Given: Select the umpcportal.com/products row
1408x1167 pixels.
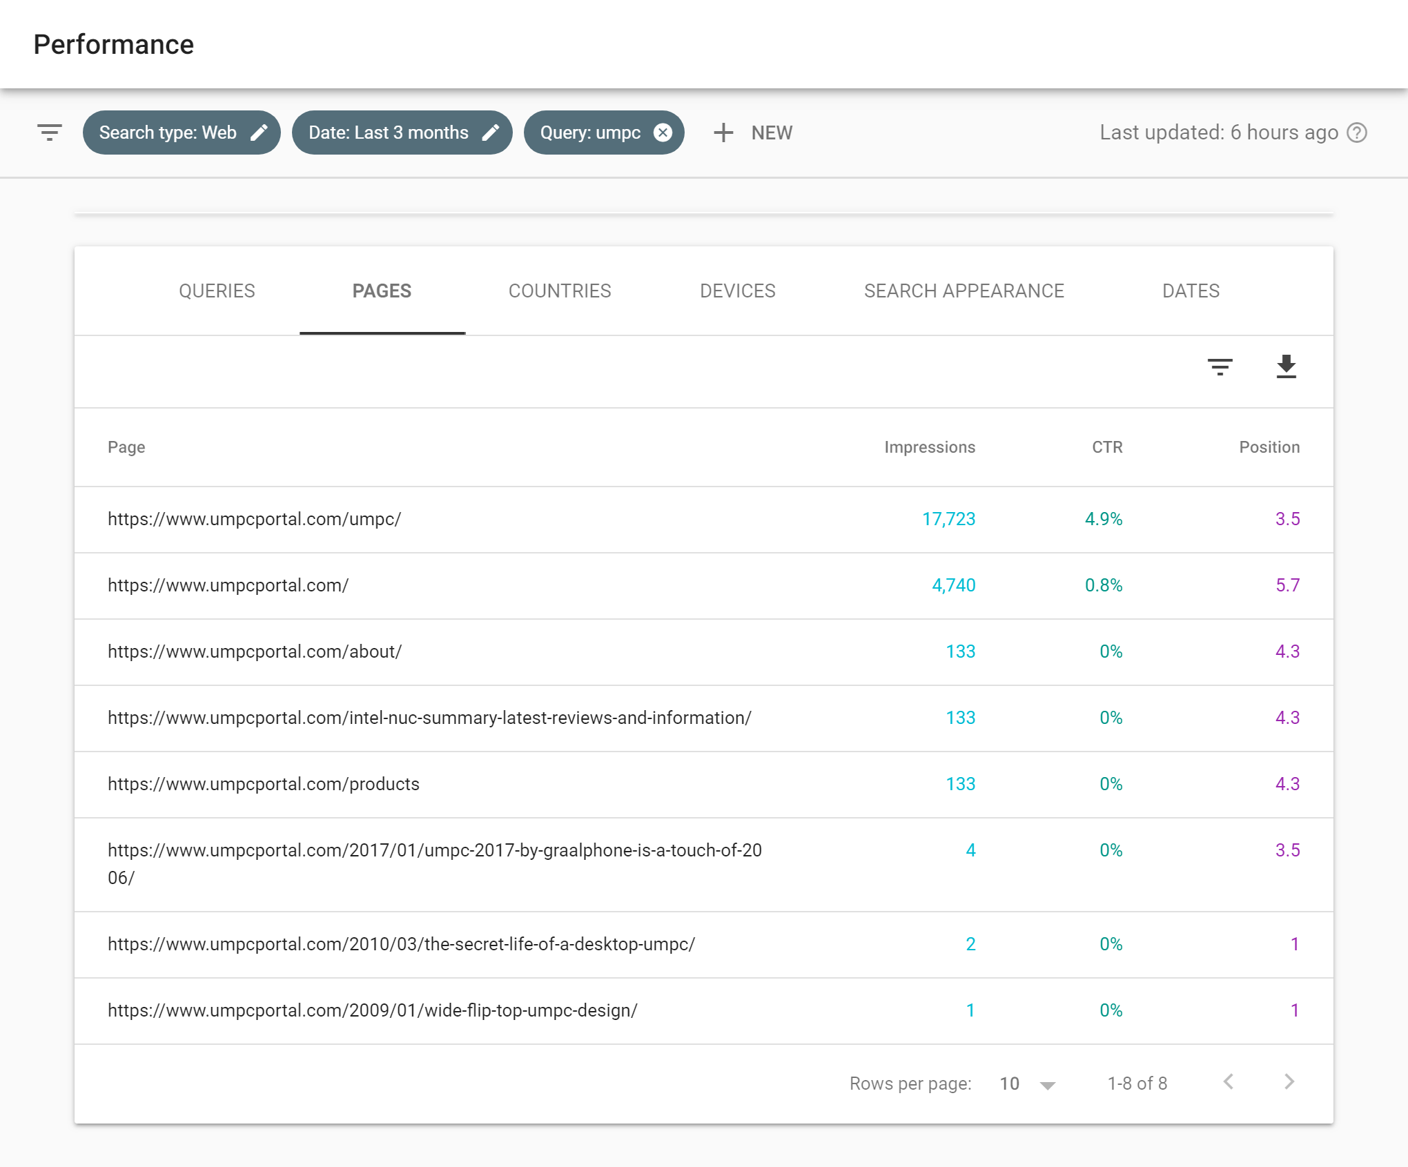Looking at the screenshot, I should coord(263,784).
